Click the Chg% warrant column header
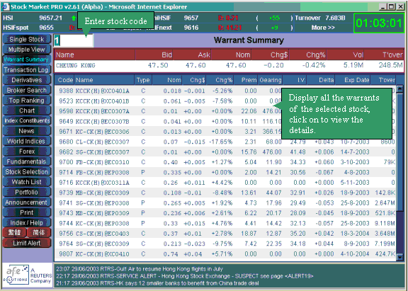Image resolution: width=408 pixels, height=291 pixels. point(220,80)
